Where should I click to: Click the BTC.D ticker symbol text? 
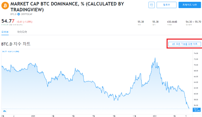(13, 14)
